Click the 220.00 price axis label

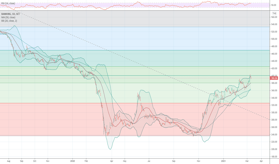click(274, 142)
